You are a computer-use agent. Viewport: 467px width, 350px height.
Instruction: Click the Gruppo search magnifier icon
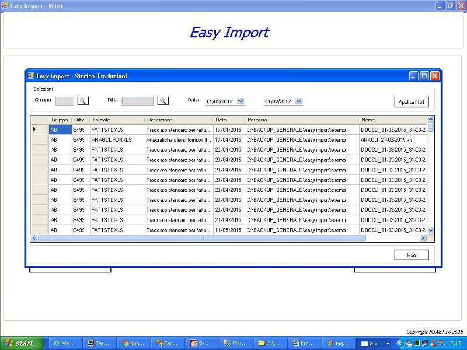(x=83, y=101)
